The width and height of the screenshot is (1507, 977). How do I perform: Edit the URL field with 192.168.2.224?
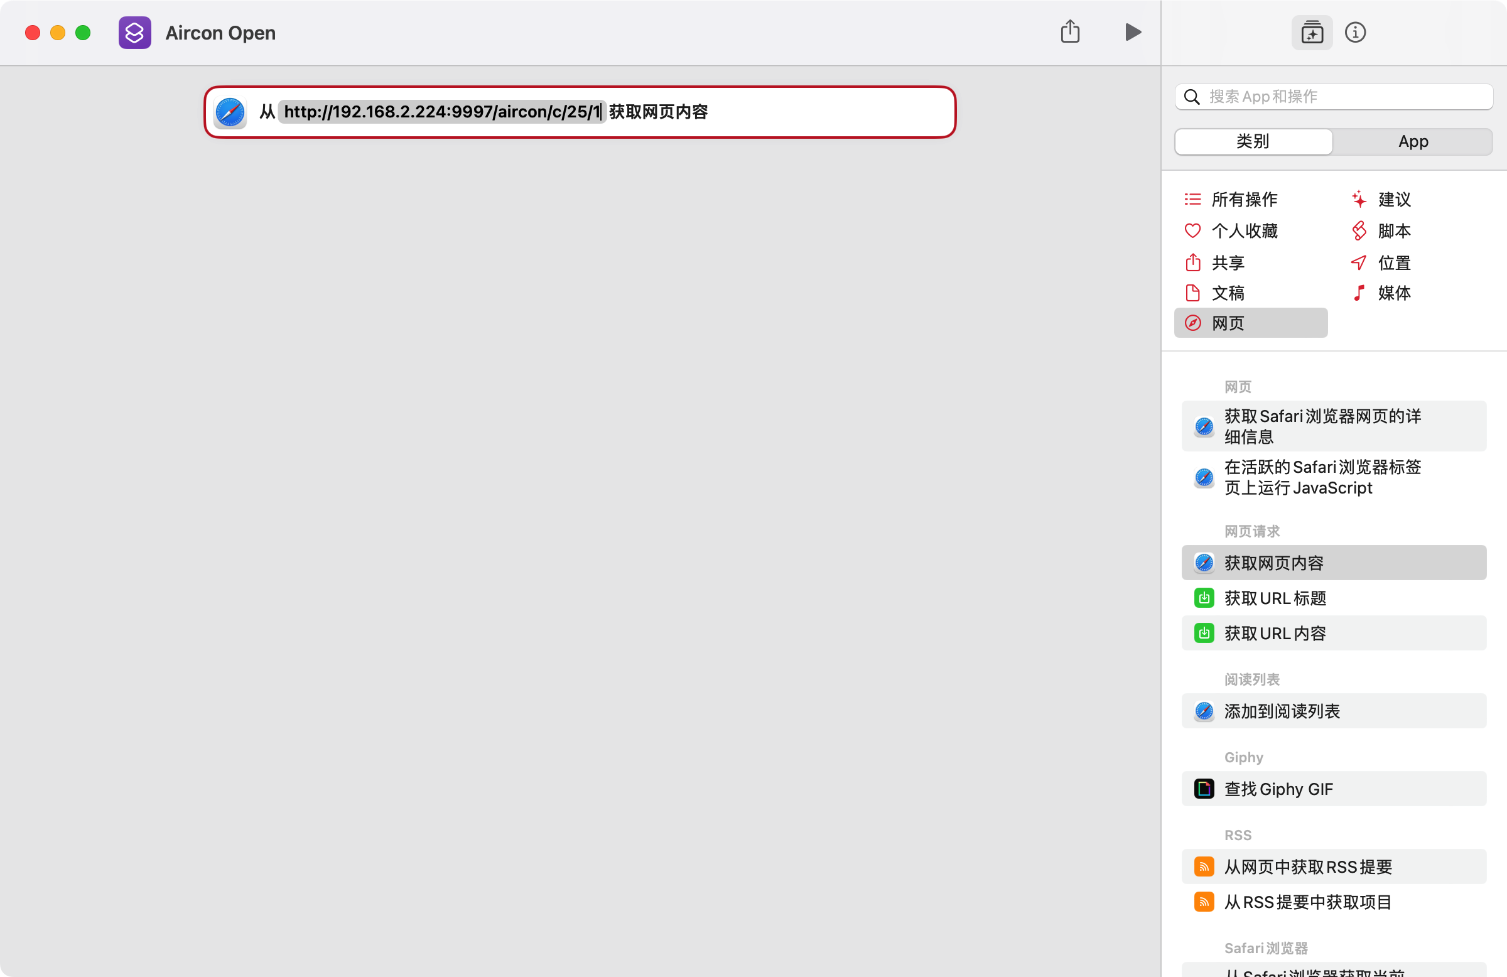(x=441, y=112)
